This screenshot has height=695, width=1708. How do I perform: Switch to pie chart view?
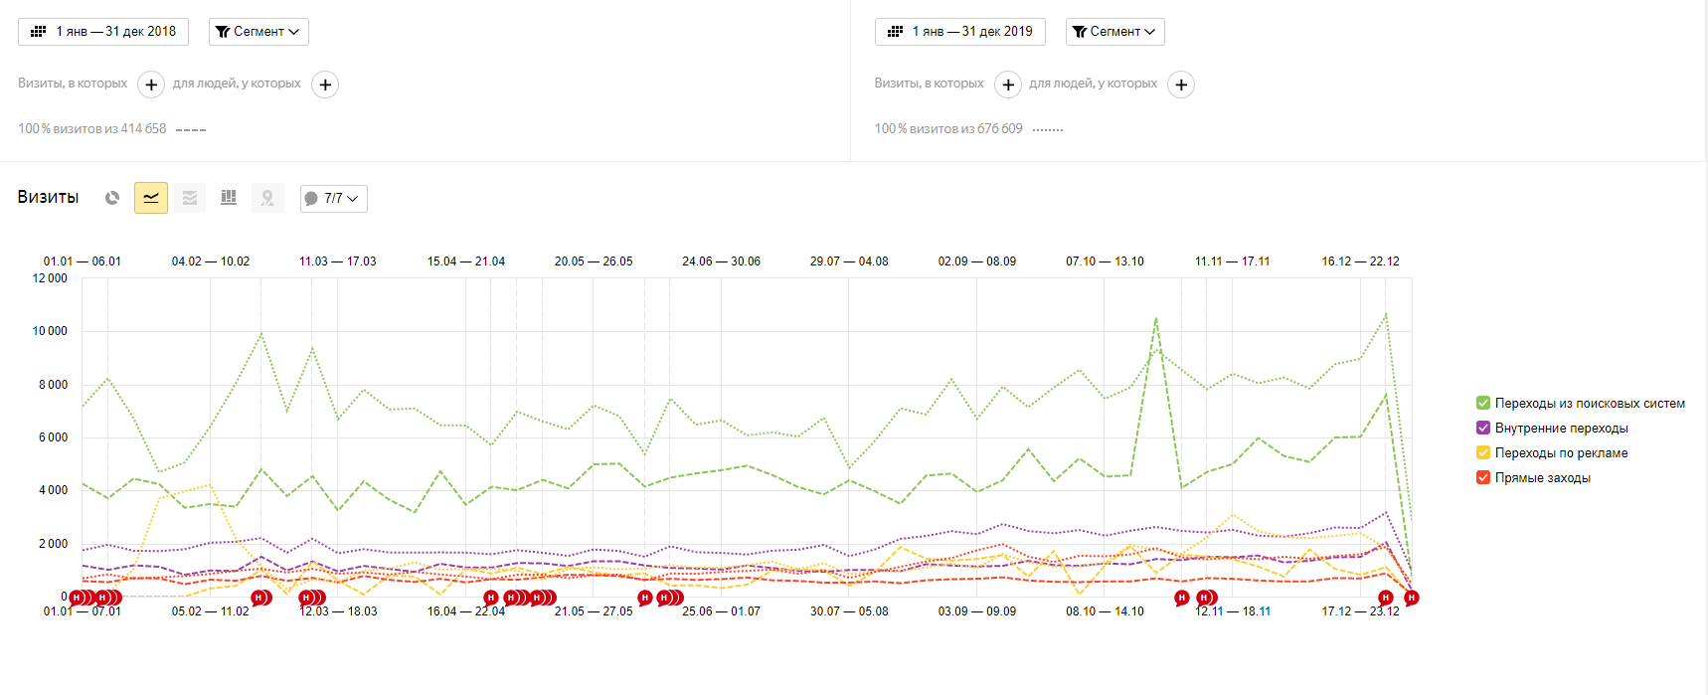(x=112, y=198)
